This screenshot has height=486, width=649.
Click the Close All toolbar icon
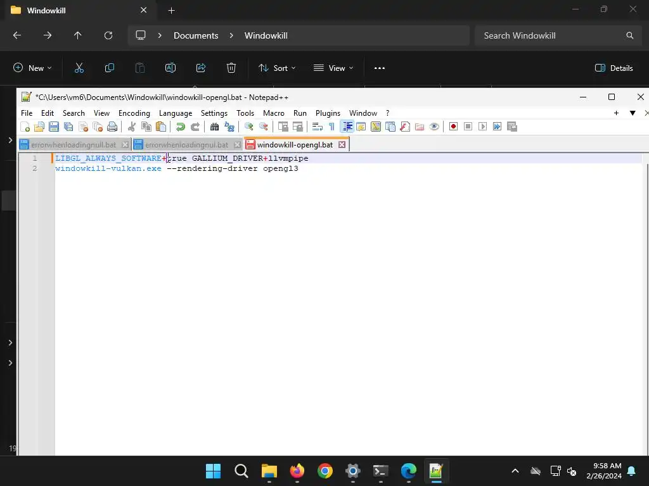[x=98, y=127]
